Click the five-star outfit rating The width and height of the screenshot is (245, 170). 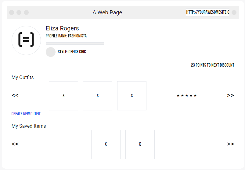click(x=187, y=96)
